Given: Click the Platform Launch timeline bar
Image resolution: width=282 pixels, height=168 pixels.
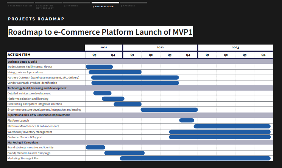Looking at the screenshot, I should (187, 120).
